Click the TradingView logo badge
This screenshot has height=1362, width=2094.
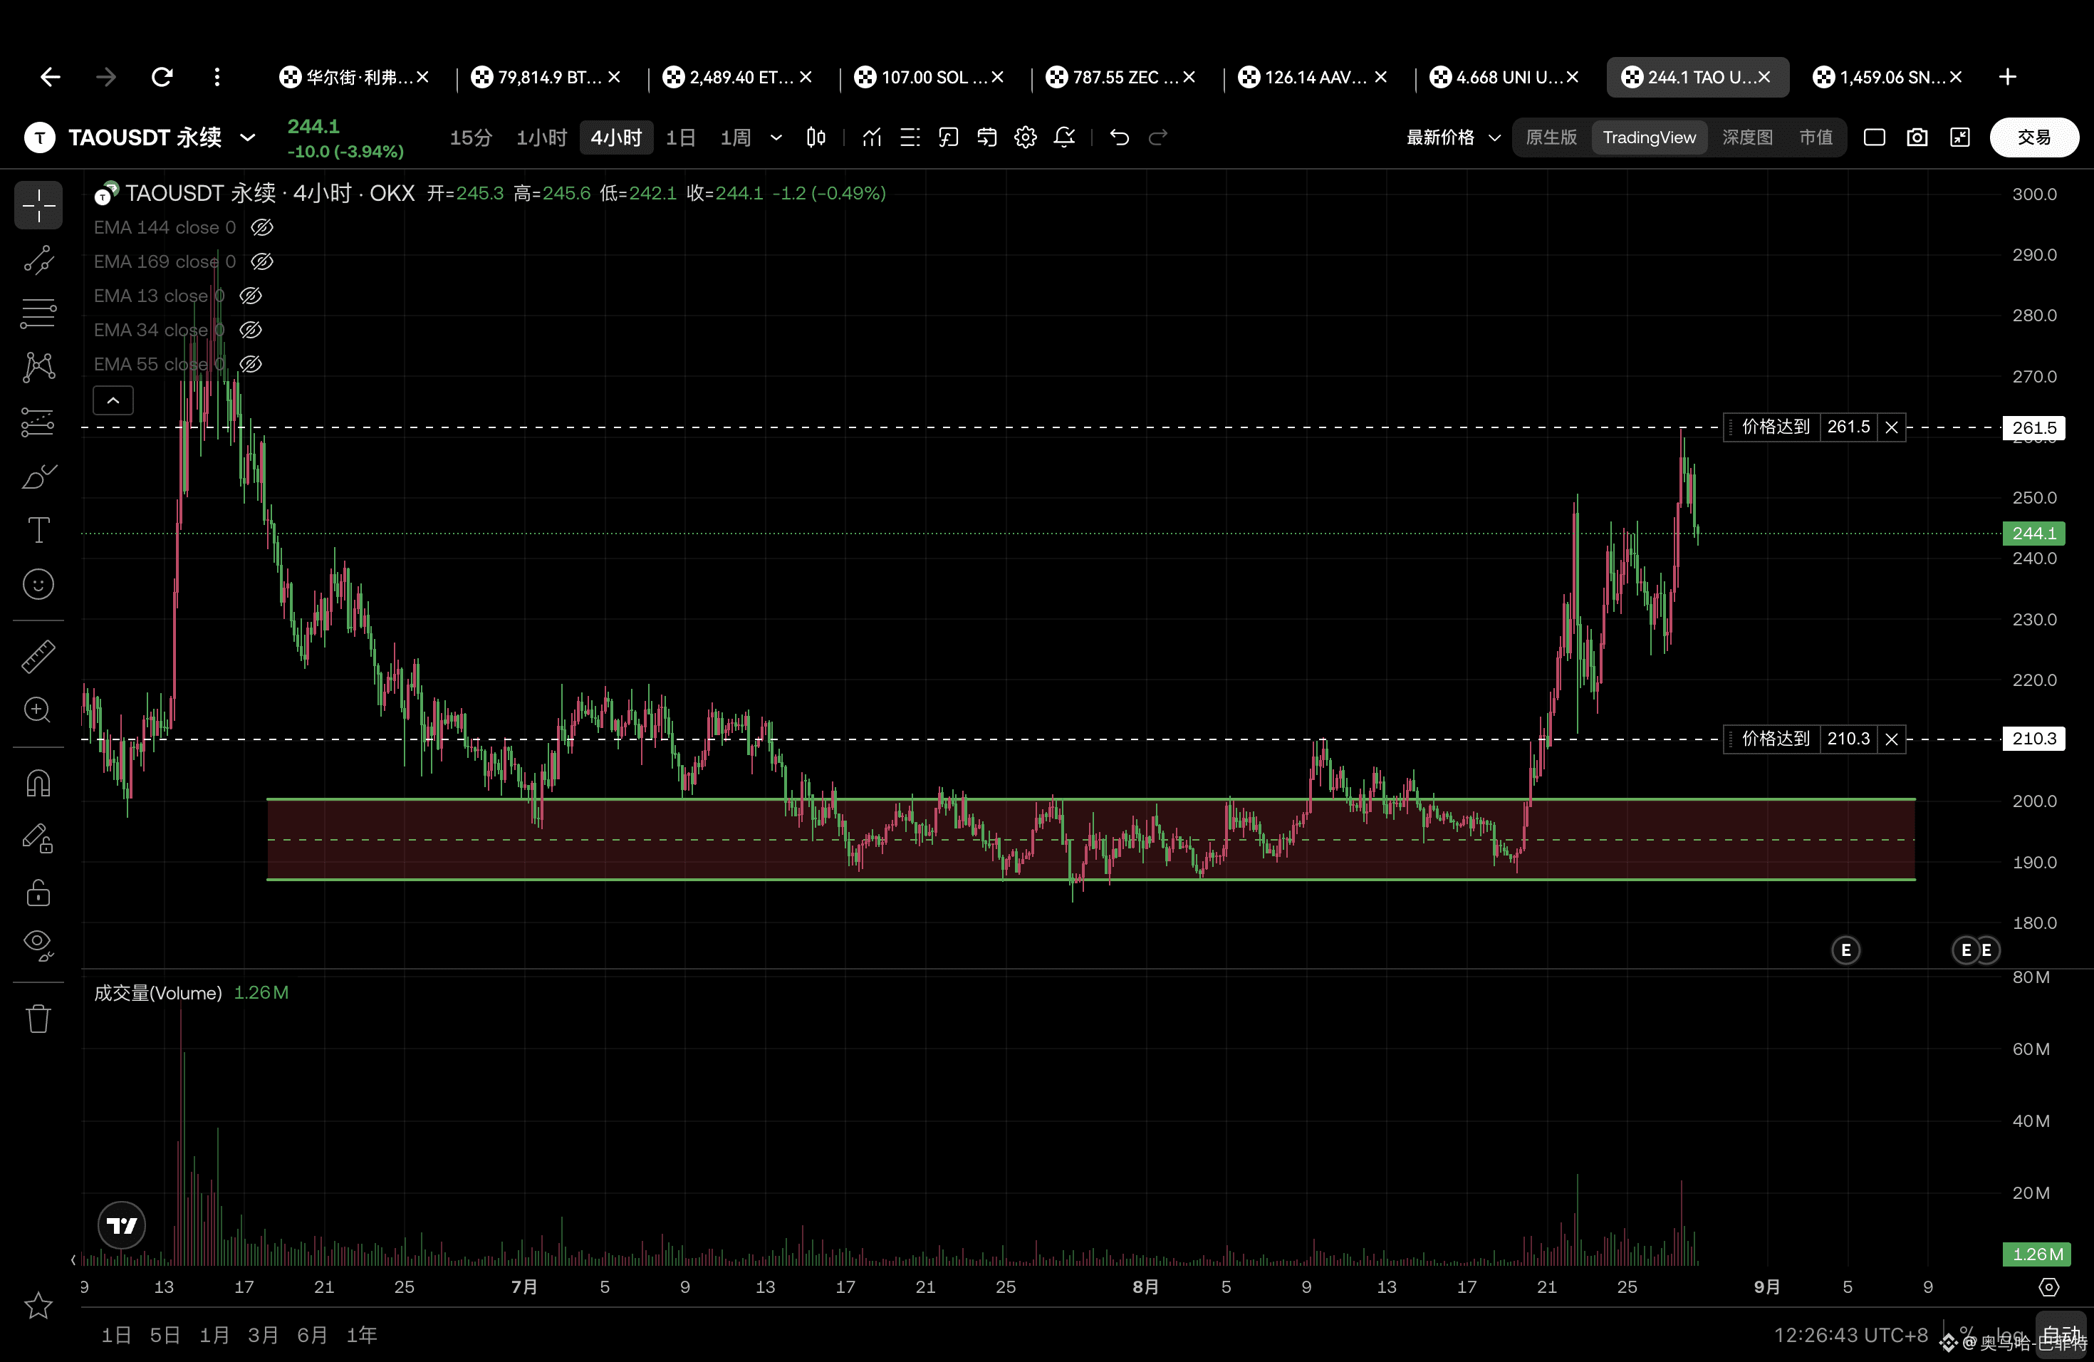point(121,1226)
